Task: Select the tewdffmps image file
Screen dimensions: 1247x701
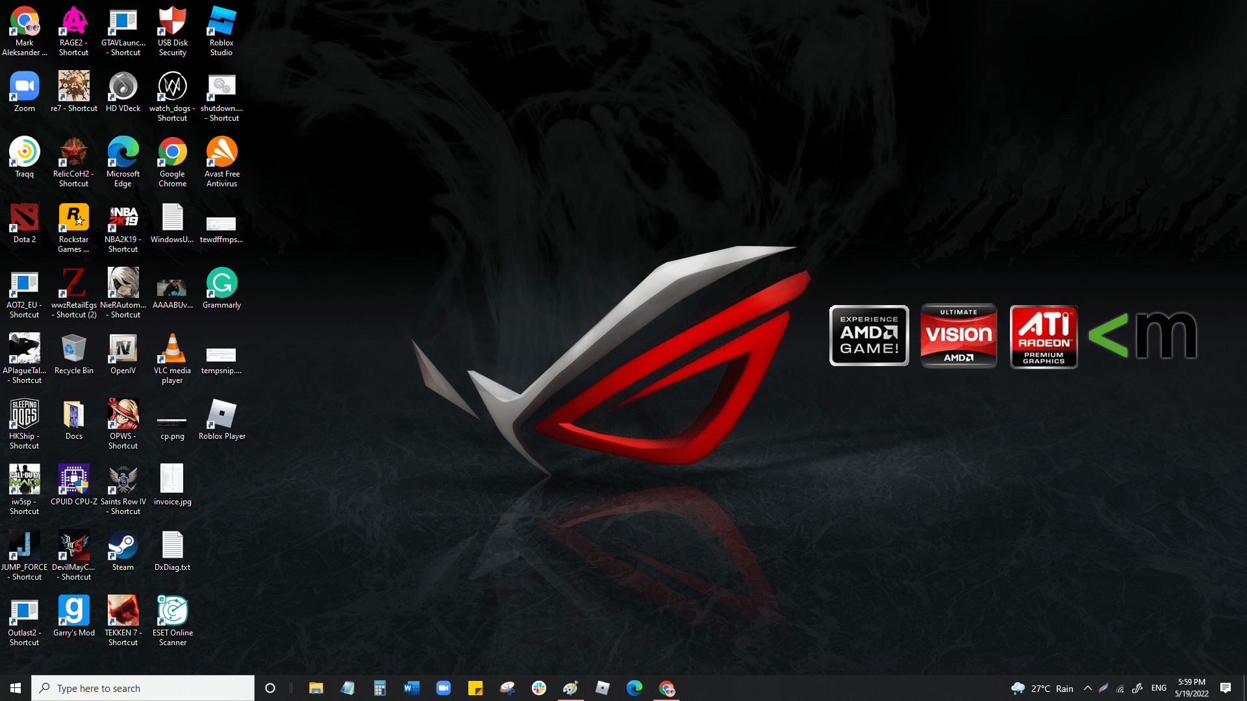Action: [221, 230]
